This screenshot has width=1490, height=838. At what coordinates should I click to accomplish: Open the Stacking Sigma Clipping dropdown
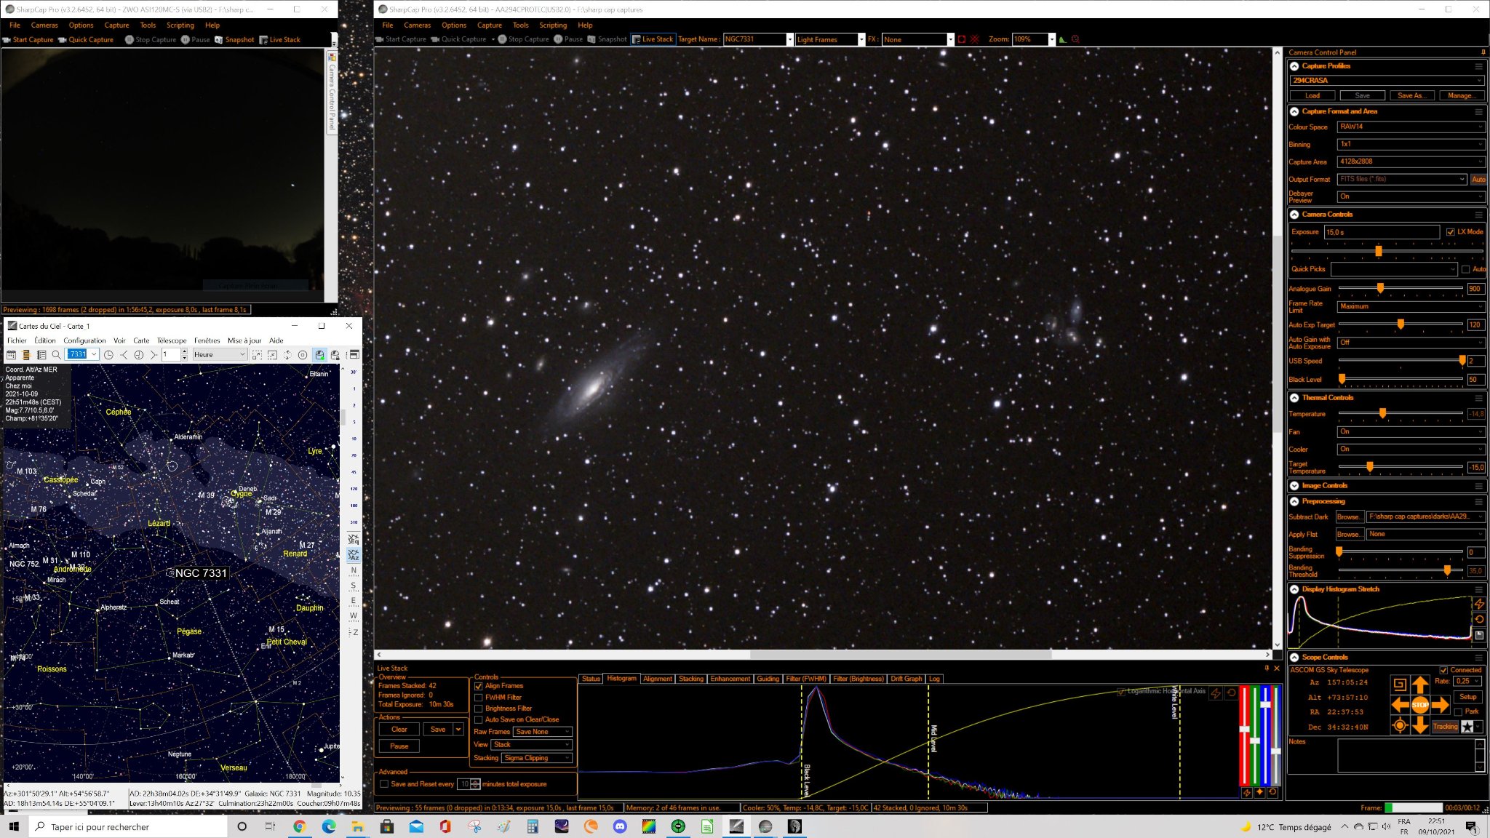(x=537, y=758)
